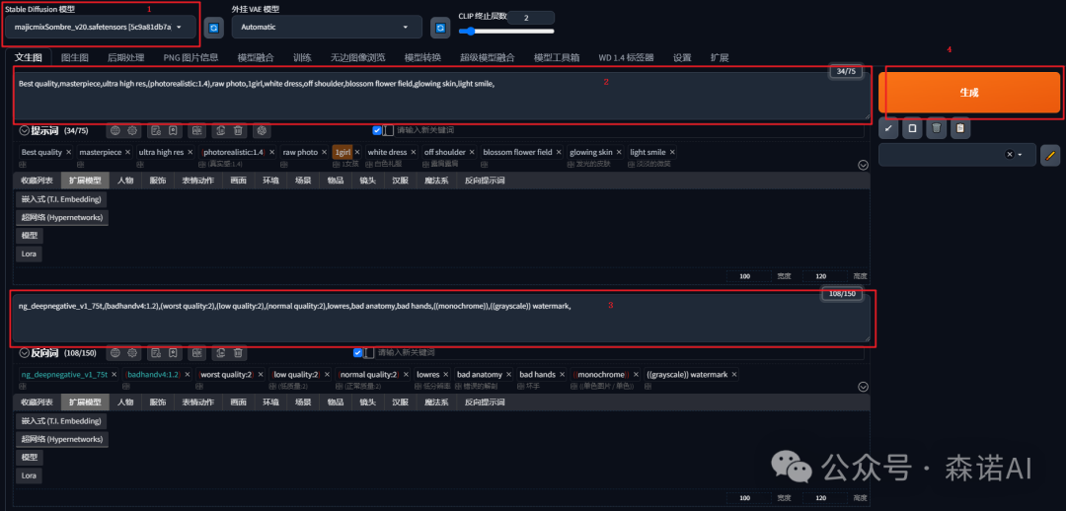
Task: Open the Stable Diffusion model dropdown
Action: [x=101, y=28]
